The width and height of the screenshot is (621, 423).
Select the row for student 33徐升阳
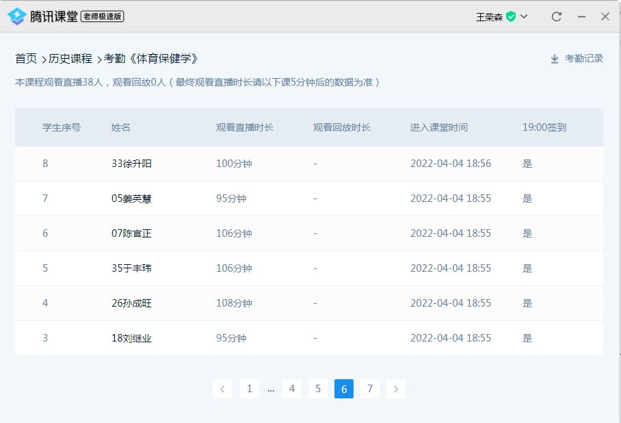(x=131, y=164)
